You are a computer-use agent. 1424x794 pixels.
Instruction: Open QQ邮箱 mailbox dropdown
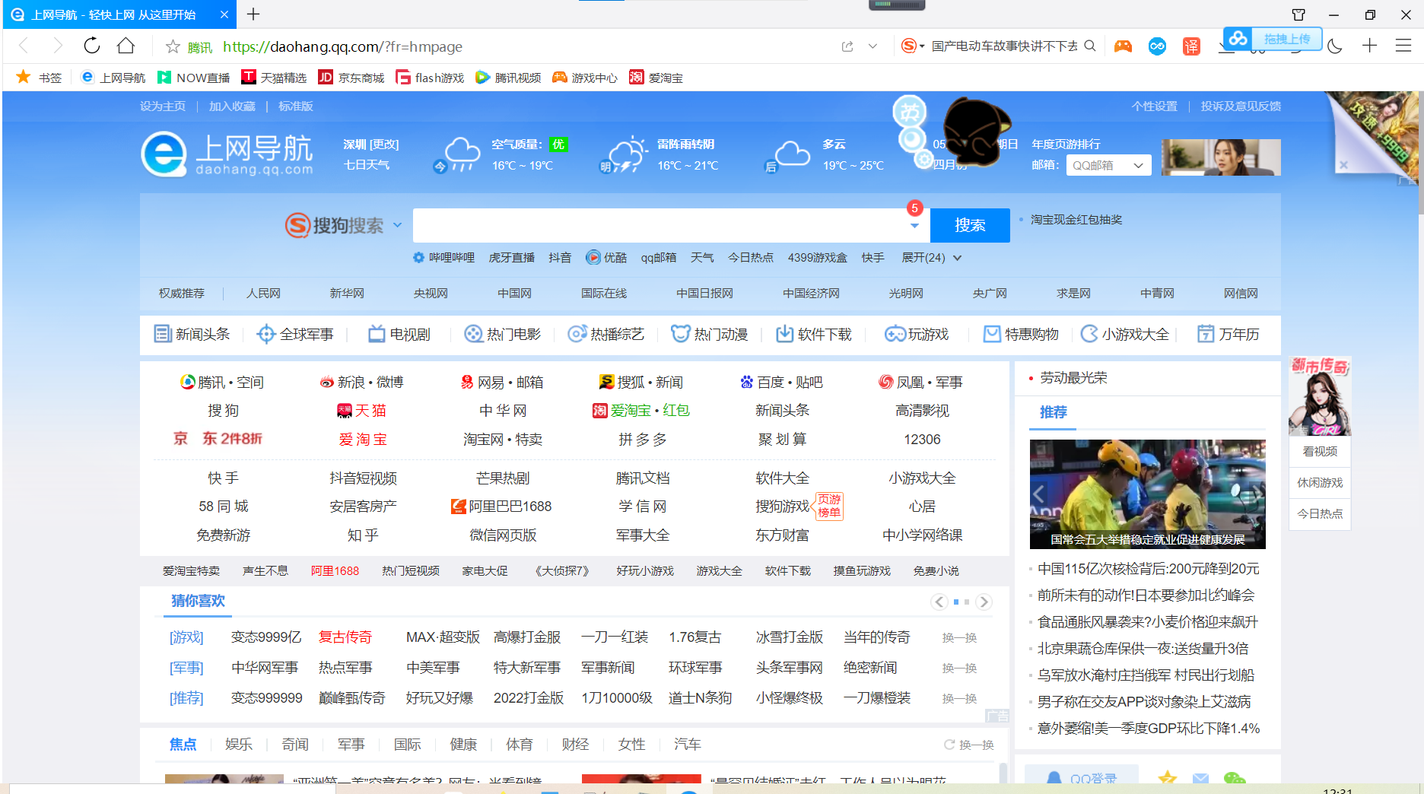pyautogui.click(x=1108, y=165)
